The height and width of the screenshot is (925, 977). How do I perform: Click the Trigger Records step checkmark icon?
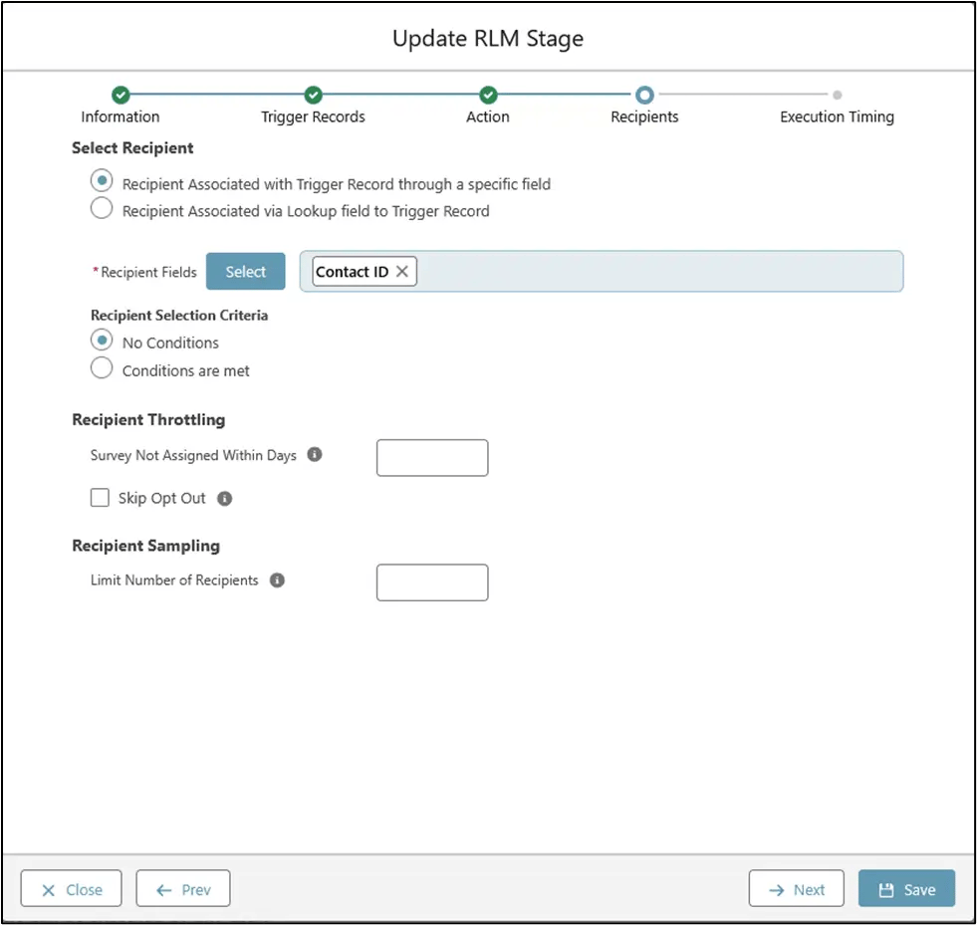(313, 95)
